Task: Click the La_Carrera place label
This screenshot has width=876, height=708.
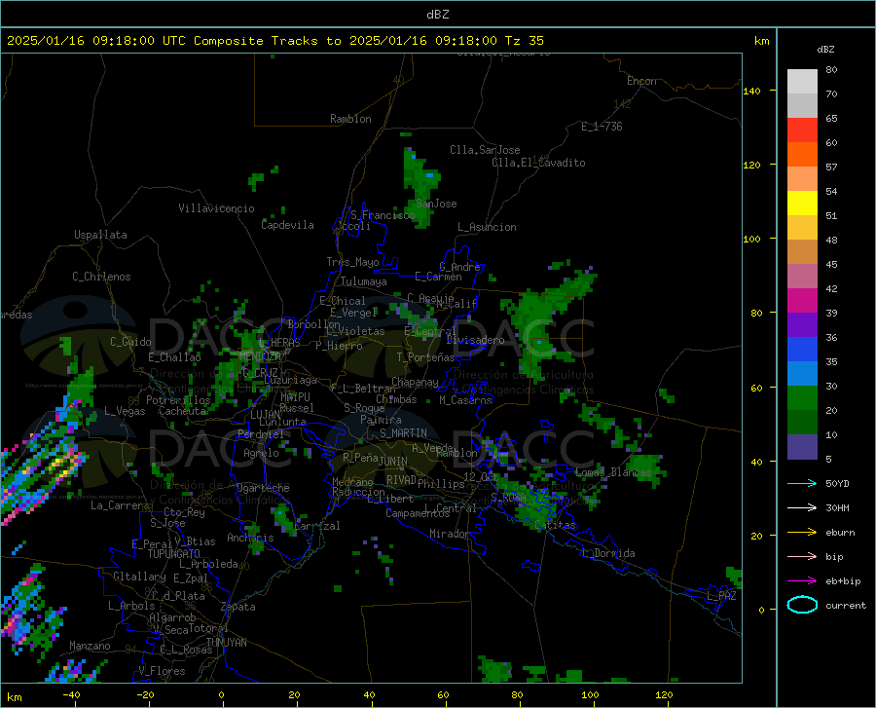Action: pyautogui.click(x=120, y=505)
